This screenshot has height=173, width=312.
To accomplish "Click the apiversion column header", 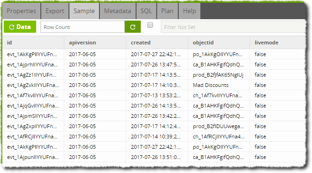I will point(95,43).
